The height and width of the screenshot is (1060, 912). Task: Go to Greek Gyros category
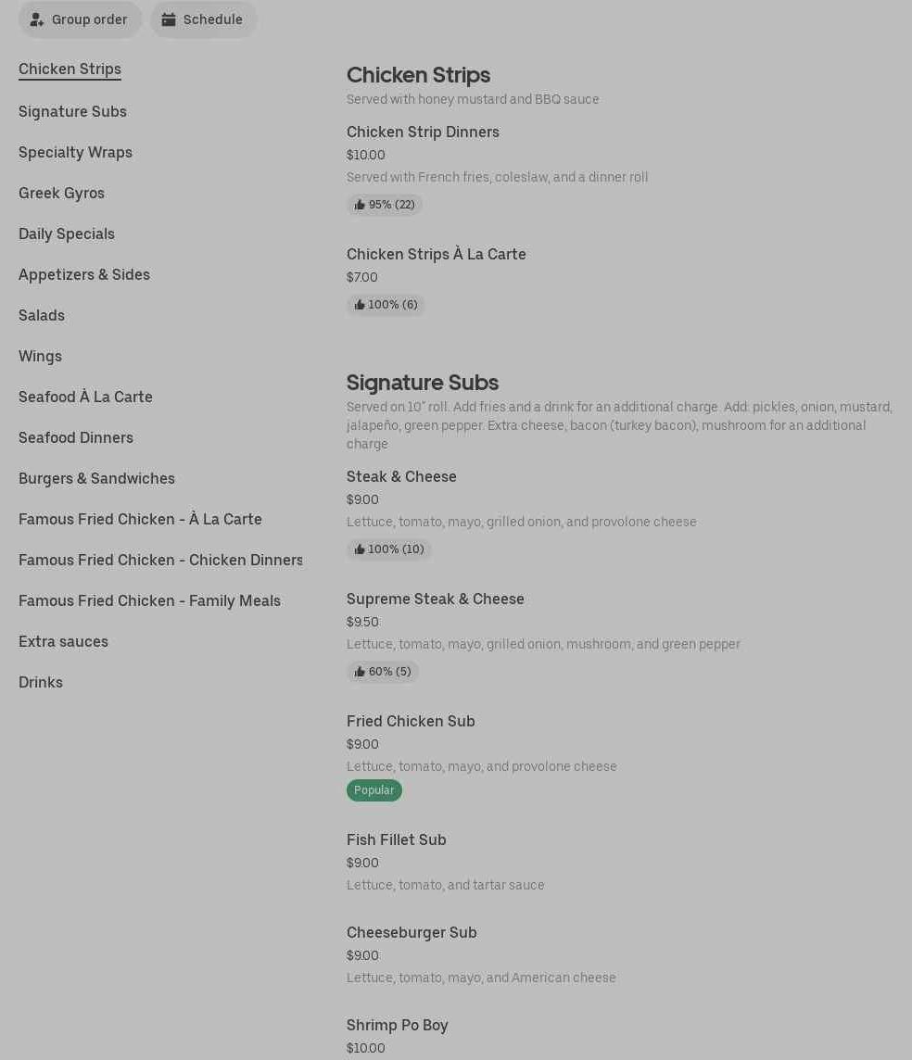click(x=61, y=193)
